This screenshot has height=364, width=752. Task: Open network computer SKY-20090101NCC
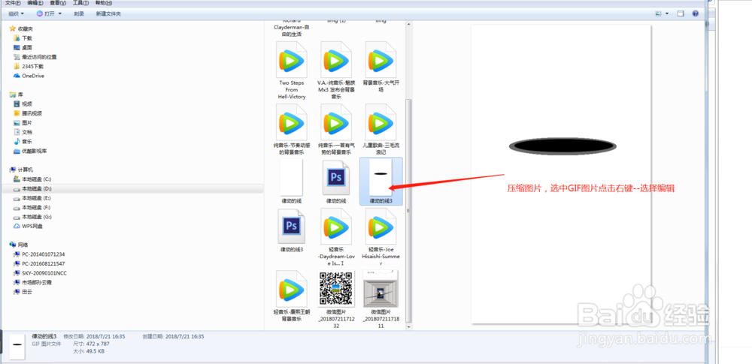pos(40,273)
